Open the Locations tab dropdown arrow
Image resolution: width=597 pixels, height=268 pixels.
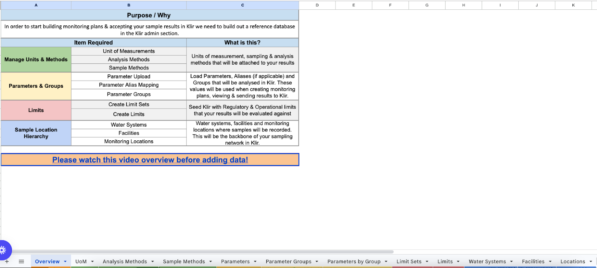[591, 262]
